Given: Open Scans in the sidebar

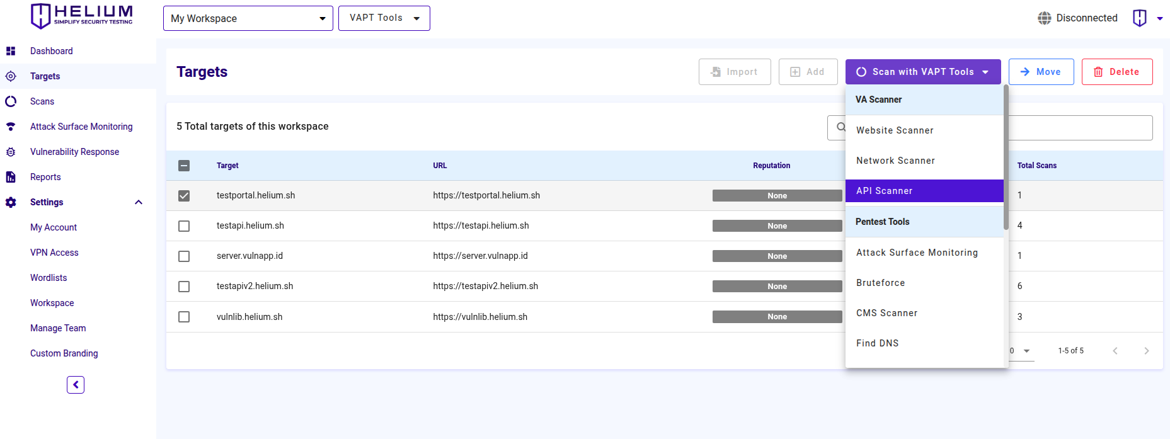Looking at the screenshot, I should pos(42,101).
